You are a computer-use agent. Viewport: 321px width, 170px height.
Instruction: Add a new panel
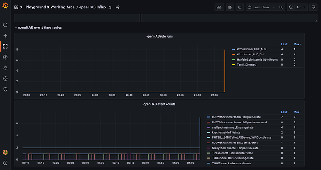(220, 7)
